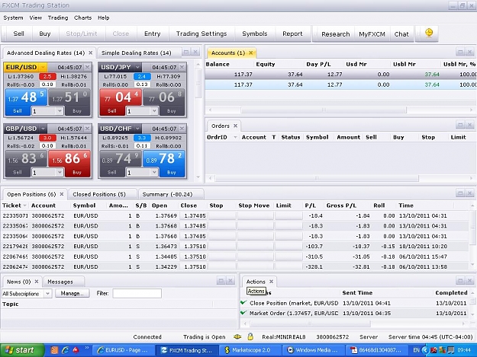Click the Sell toolbar button
This screenshot has height=357, width=477.
pyautogui.click(x=18, y=33)
